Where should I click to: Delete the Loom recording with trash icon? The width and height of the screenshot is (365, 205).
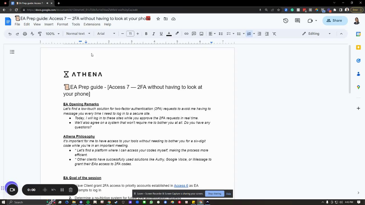click(71, 190)
